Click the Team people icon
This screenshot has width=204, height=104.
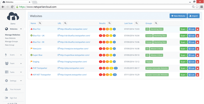(7, 63)
